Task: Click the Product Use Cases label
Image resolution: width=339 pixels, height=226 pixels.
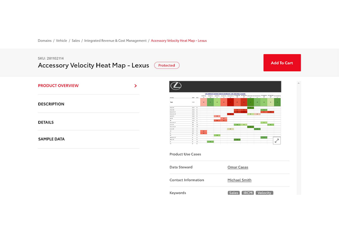Action: 185,154
